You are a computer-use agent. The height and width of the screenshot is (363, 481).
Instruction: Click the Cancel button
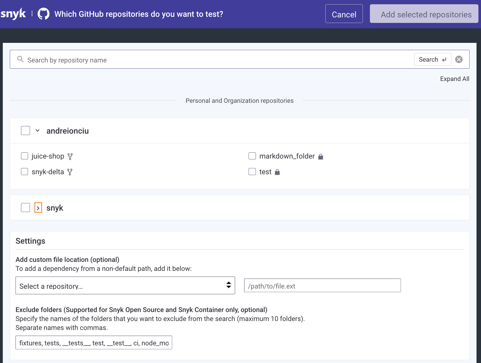(344, 14)
